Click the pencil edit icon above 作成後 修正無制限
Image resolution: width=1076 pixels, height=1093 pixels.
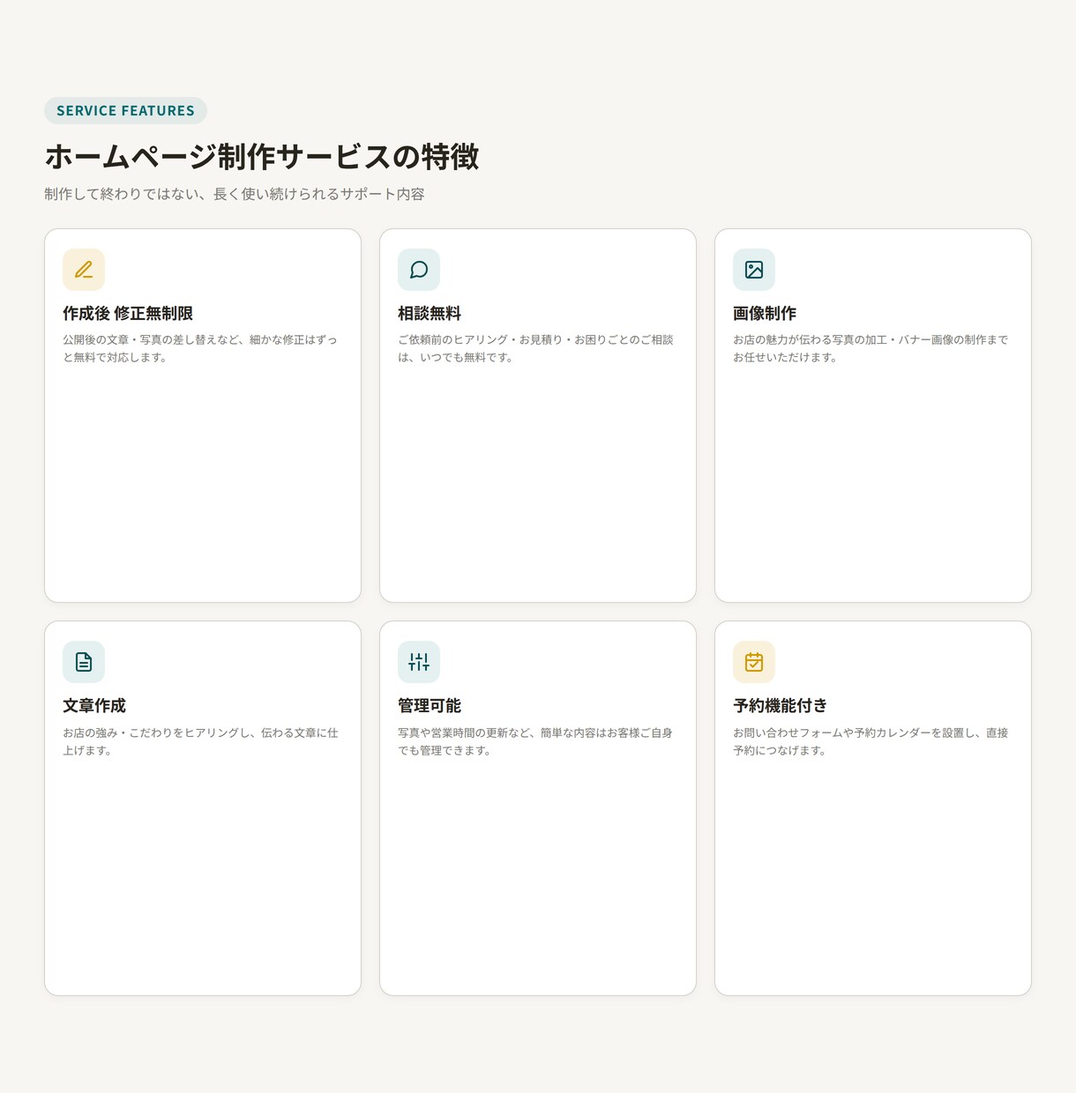(84, 270)
